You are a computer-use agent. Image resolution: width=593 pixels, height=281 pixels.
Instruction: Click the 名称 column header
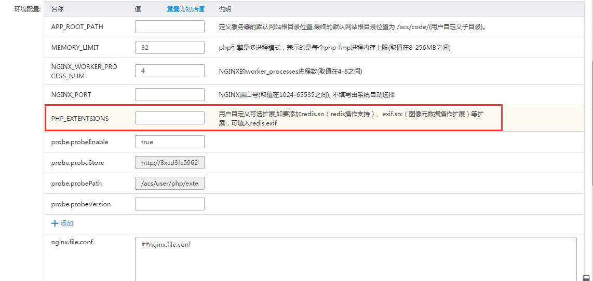[57, 9]
